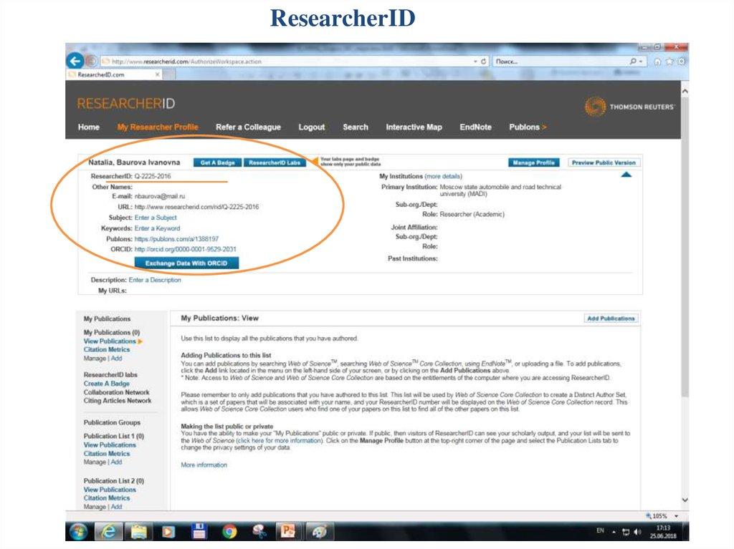The width and height of the screenshot is (734, 549).
Task: Open Internet Explorer from the taskbar
Action: (108, 531)
